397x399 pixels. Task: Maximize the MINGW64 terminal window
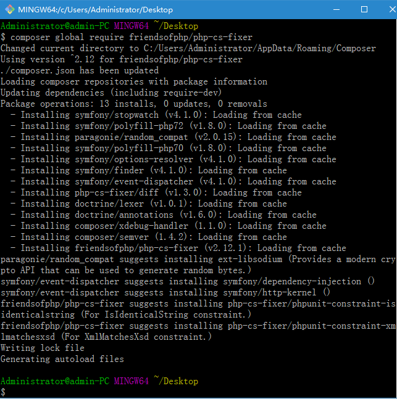pyautogui.click(x=364, y=10)
